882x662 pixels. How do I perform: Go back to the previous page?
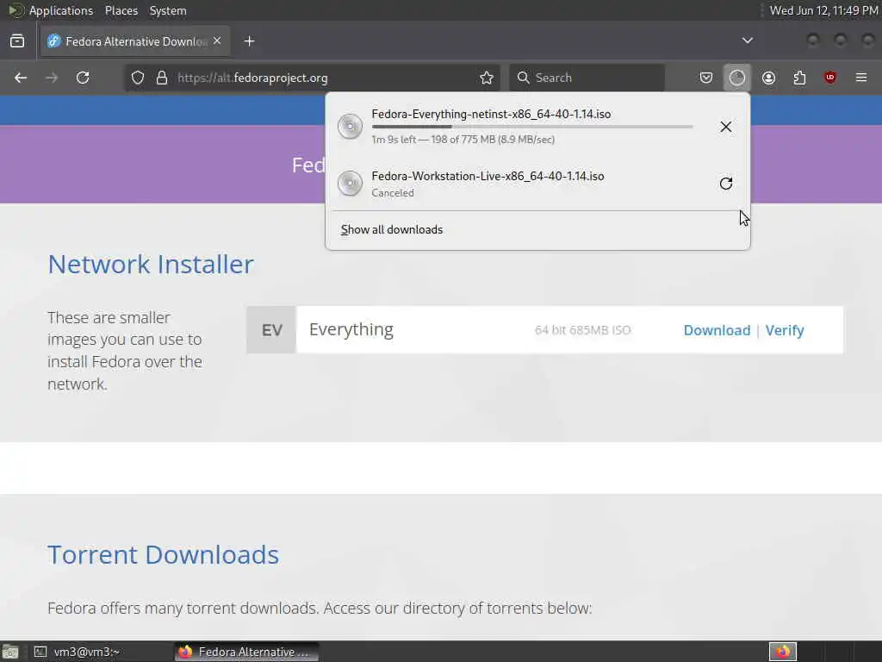click(21, 78)
